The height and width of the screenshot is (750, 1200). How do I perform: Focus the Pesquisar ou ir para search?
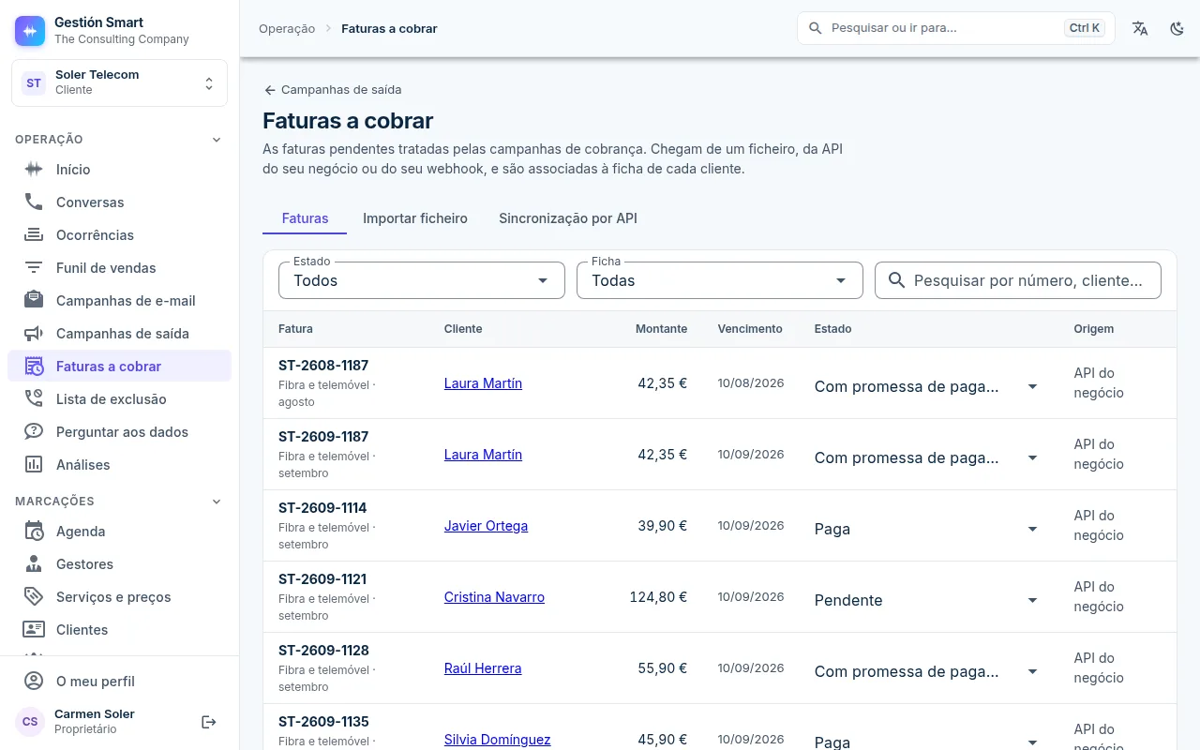[x=956, y=28]
